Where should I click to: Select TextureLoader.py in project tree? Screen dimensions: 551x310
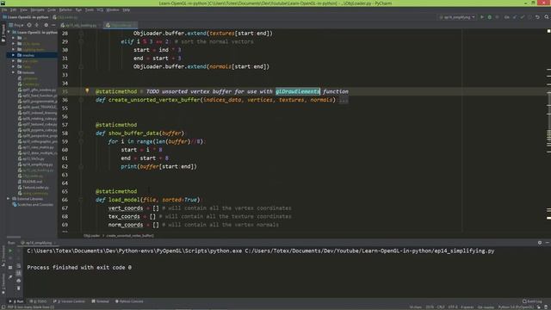click(33, 188)
